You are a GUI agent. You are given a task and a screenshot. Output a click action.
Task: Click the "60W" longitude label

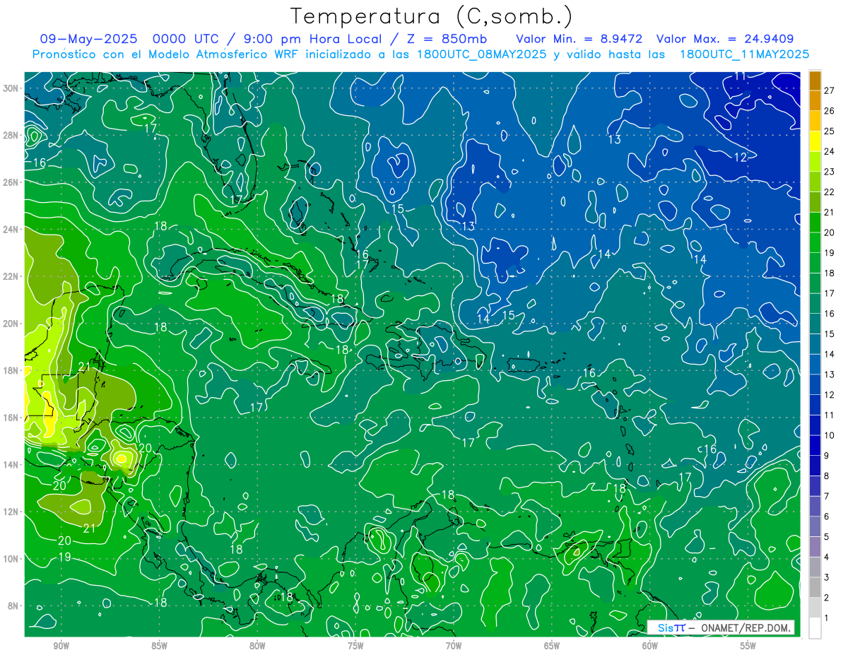coord(650,646)
